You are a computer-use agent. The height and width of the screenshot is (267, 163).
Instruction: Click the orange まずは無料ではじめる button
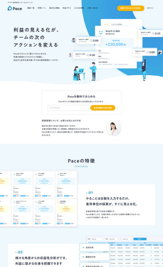[103, 108]
